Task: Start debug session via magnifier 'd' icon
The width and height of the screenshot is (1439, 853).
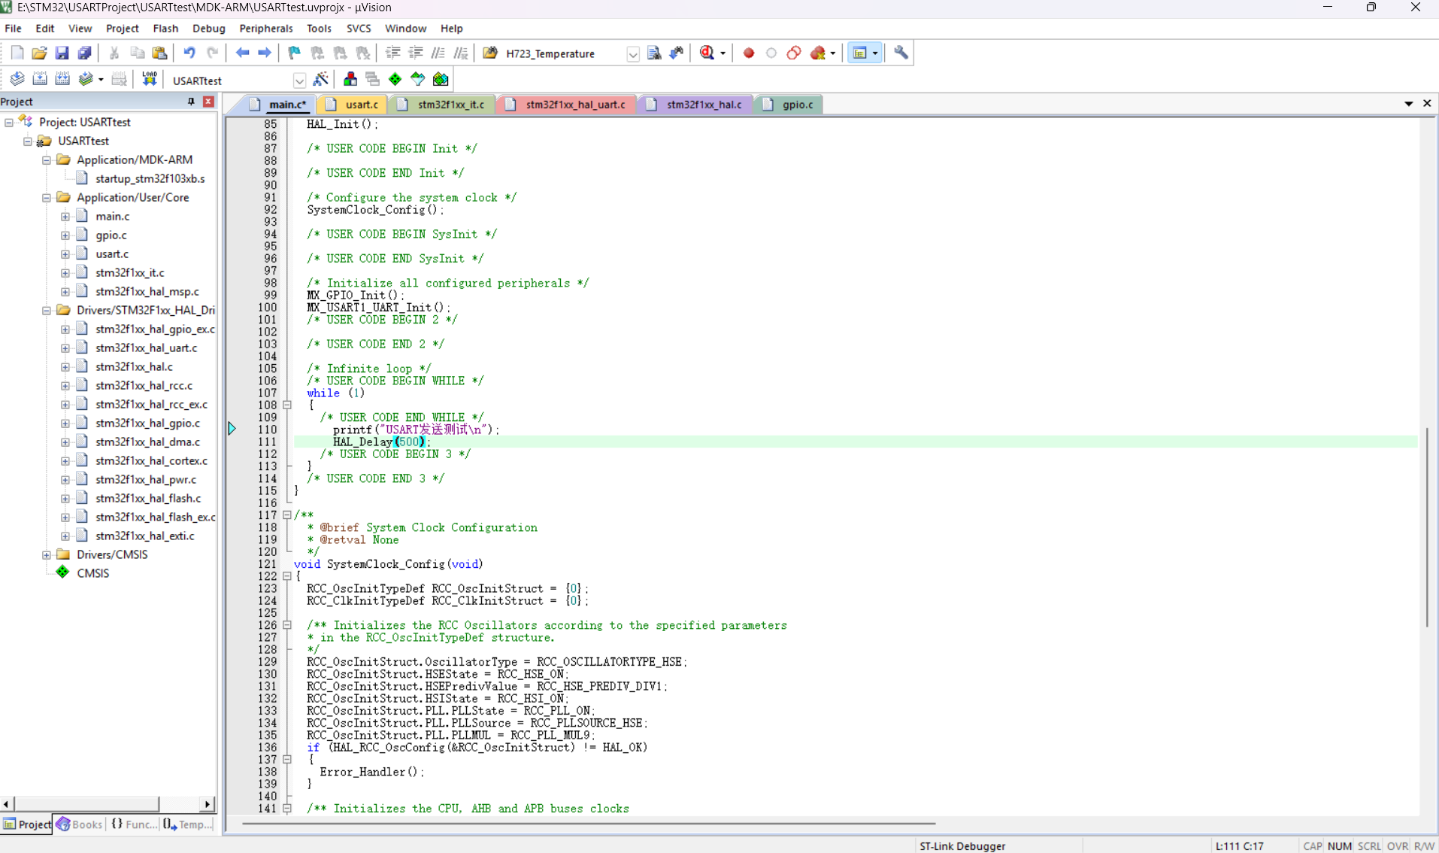Action: [x=707, y=53]
